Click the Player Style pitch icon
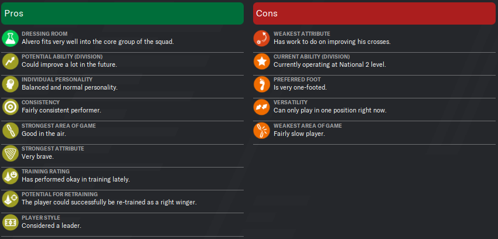Screen dimensions: 498x239 click(10, 222)
